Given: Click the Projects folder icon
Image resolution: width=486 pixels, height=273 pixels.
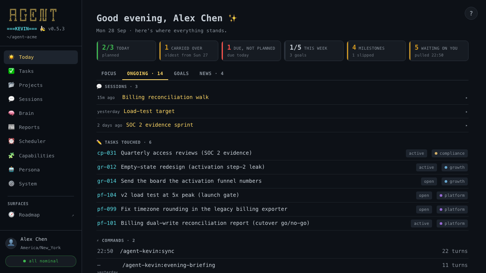Looking at the screenshot, I should pos(11,85).
